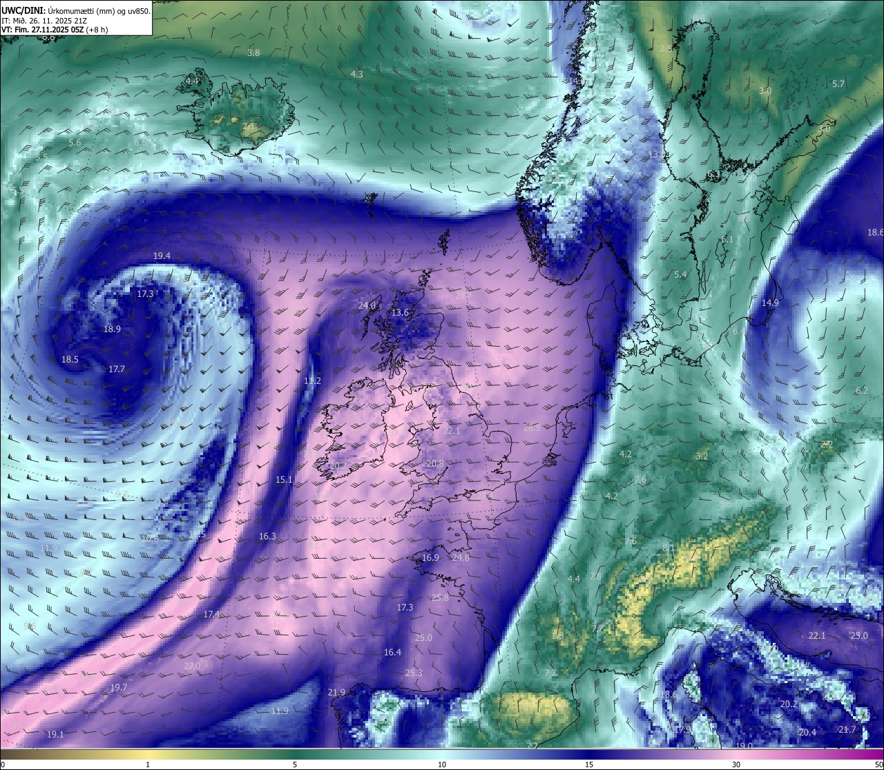The height and width of the screenshot is (770, 884).
Task: Click the 30 label on the colour scale
Action: click(x=736, y=764)
